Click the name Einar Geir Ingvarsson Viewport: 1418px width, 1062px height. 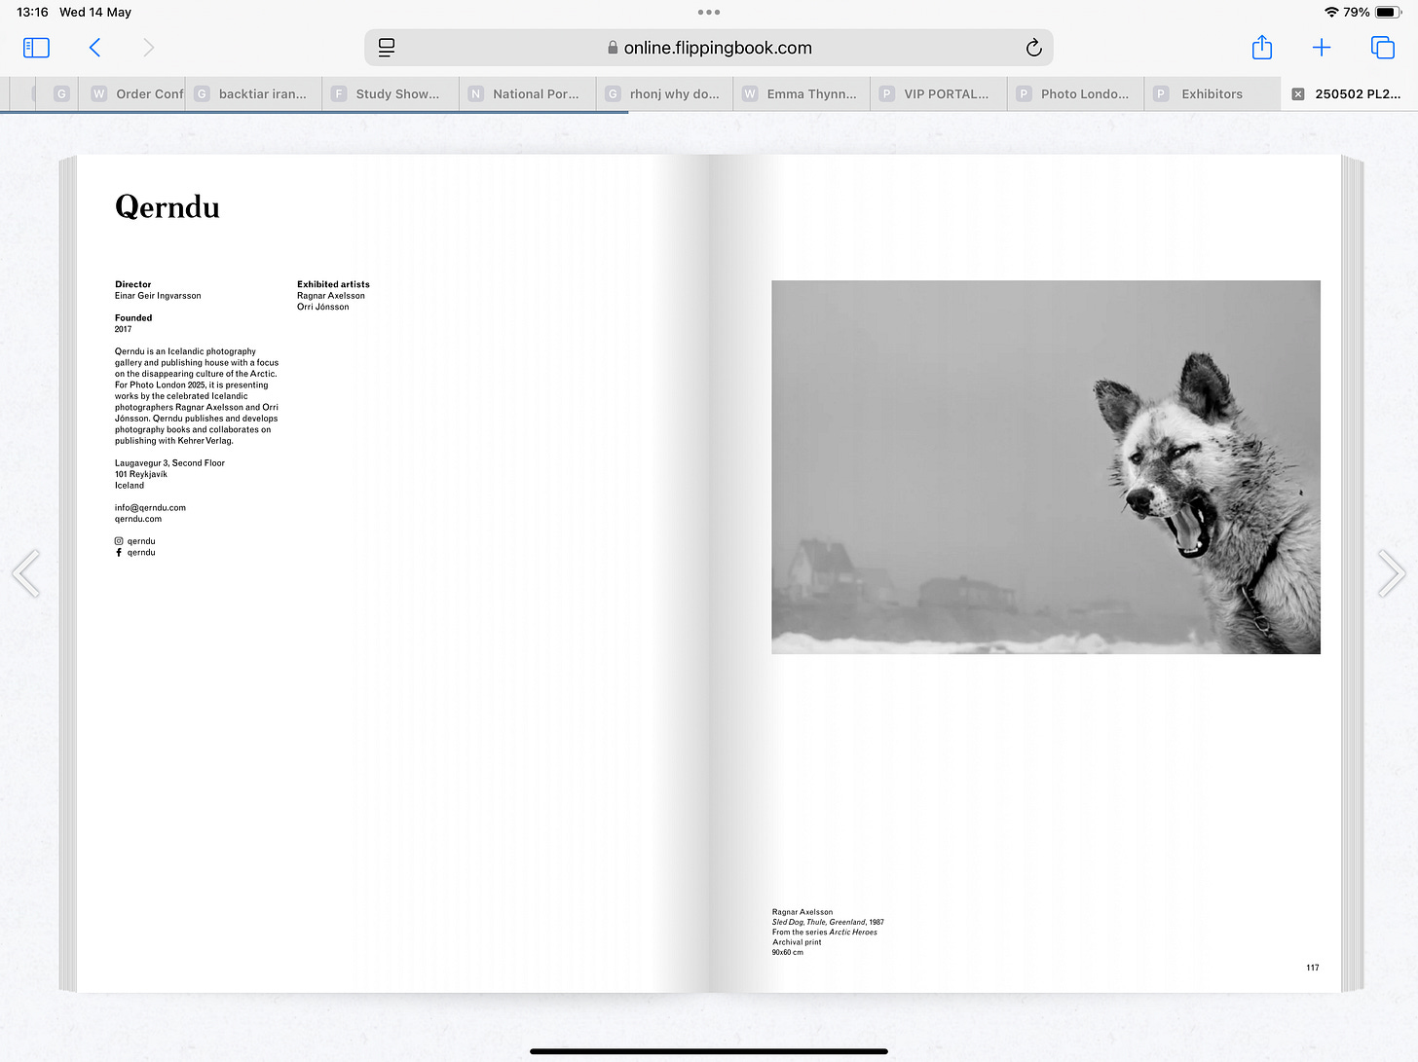click(x=158, y=296)
